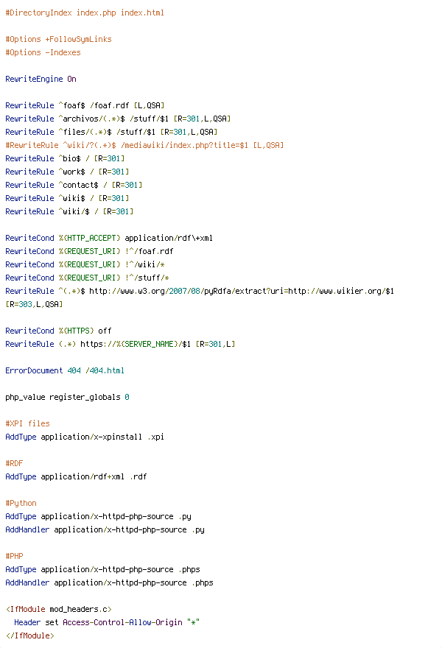Click the RewriteRule ^contact$ line
The height and width of the screenshot is (648, 442).
pyautogui.click(x=74, y=185)
